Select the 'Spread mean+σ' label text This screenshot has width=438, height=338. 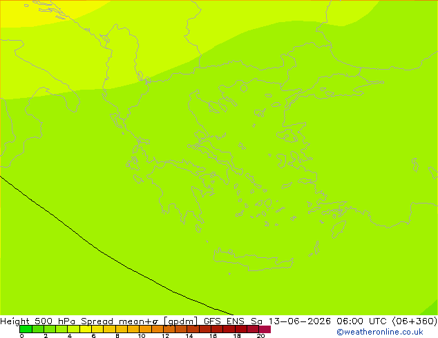[x=120, y=321]
